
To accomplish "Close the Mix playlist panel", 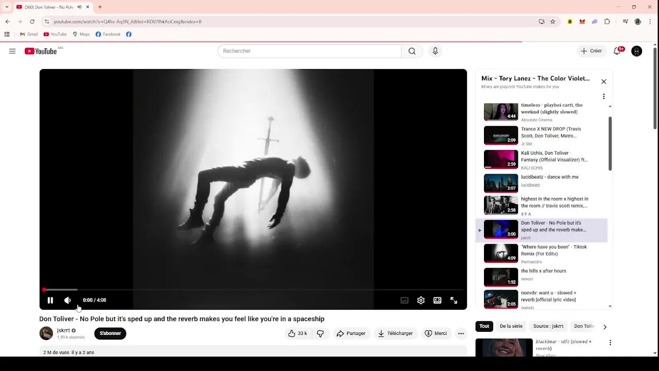I will [604, 81].
